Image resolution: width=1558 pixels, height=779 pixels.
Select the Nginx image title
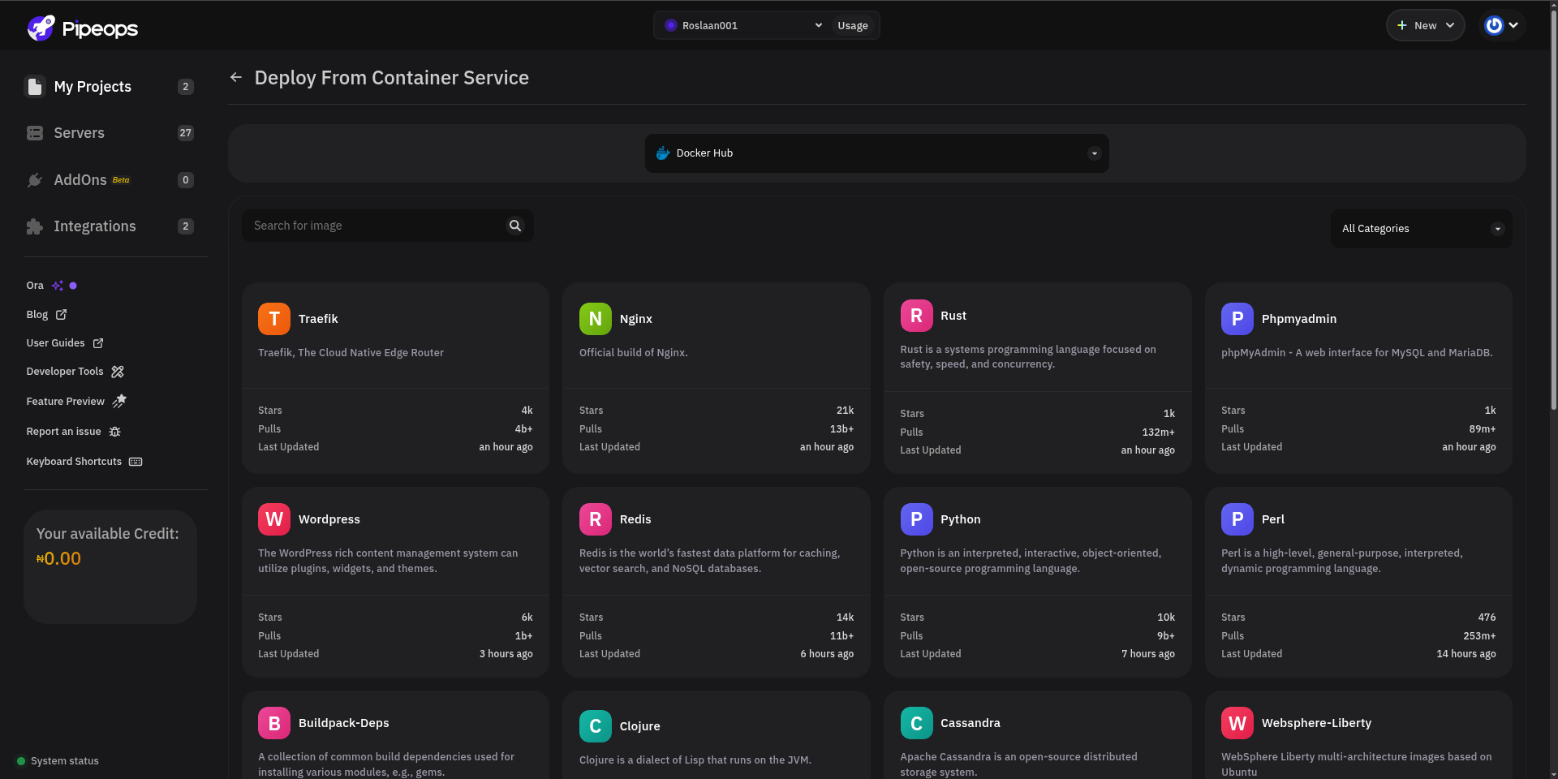coord(636,319)
